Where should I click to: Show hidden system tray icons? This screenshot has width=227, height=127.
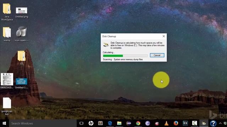pos(220,123)
